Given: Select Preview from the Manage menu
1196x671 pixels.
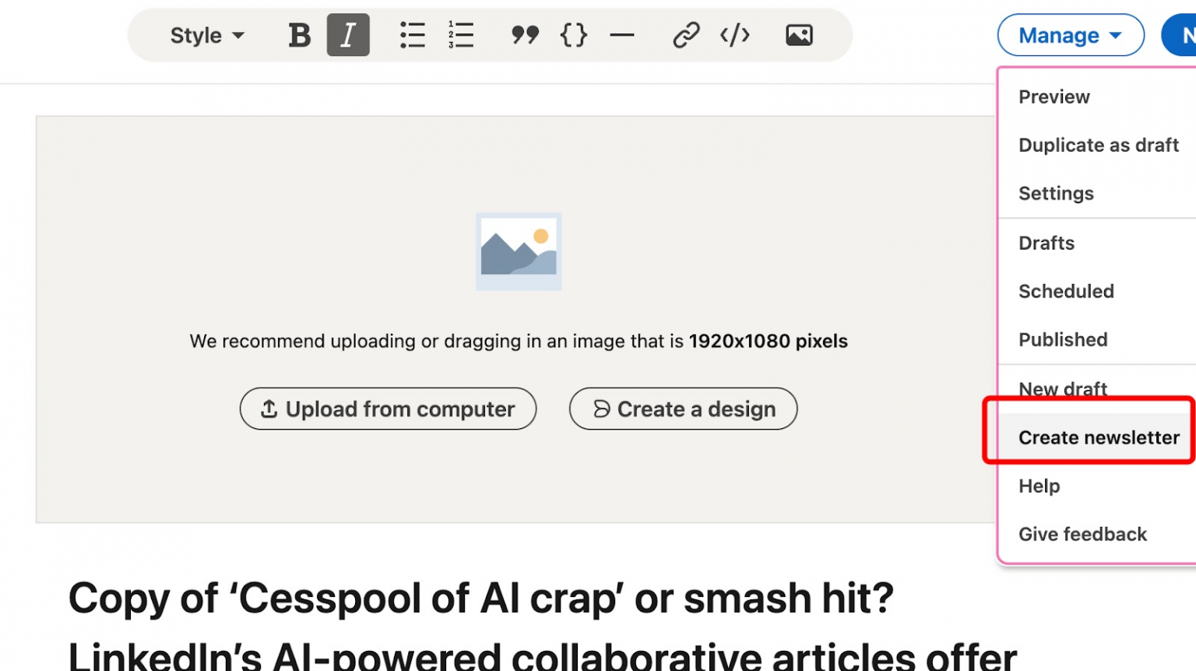Looking at the screenshot, I should tap(1054, 97).
